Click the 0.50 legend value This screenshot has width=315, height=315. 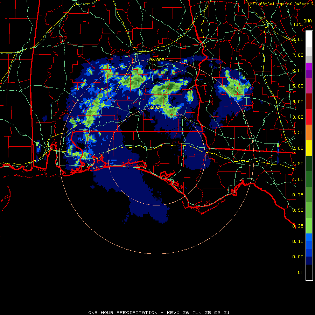[x=298, y=210]
